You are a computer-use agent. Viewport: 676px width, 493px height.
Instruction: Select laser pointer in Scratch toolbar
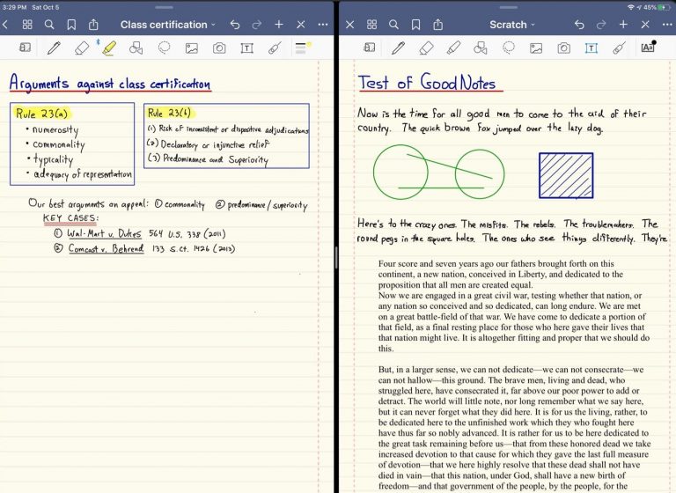coord(619,48)
